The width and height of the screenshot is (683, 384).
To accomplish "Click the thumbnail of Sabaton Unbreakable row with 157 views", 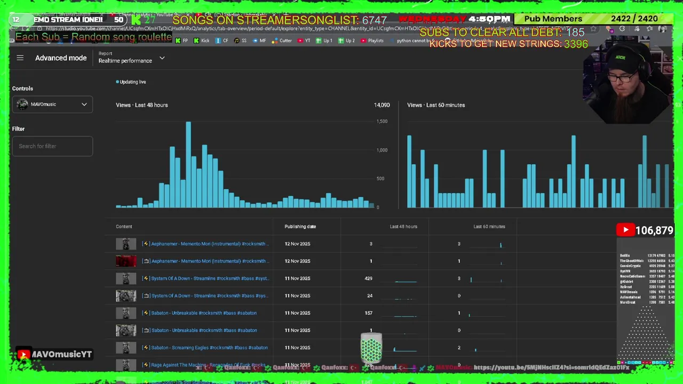I will tap(126, 313).
